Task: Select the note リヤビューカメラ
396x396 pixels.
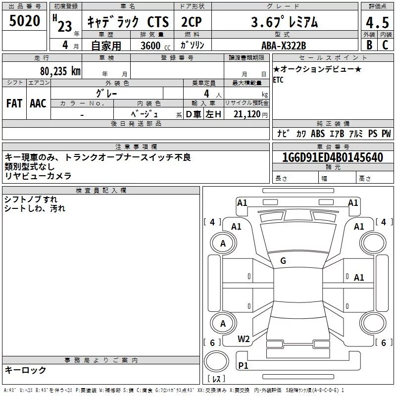Action: click(38, 176)
